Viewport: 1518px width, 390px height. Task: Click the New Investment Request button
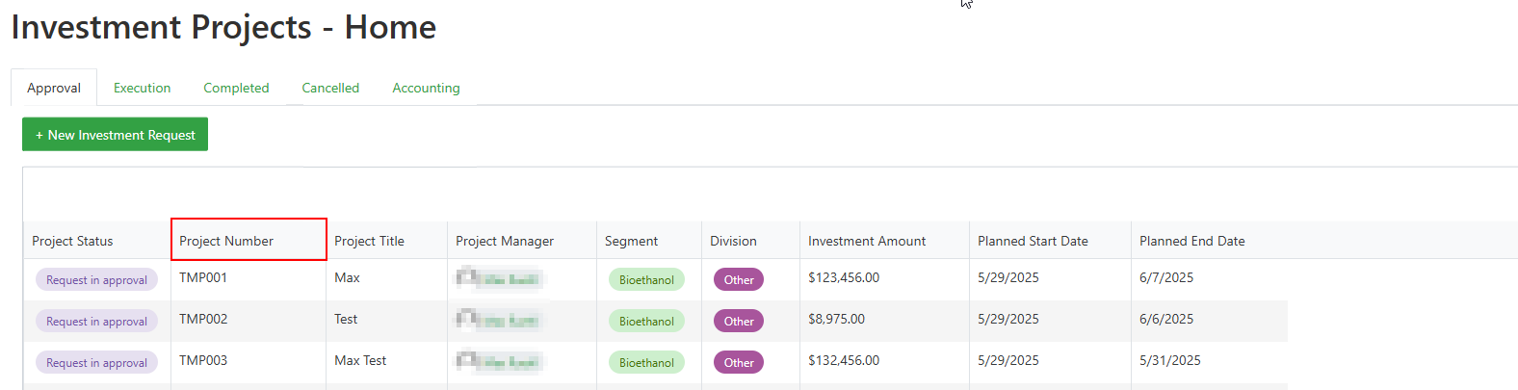click(115, 135)
